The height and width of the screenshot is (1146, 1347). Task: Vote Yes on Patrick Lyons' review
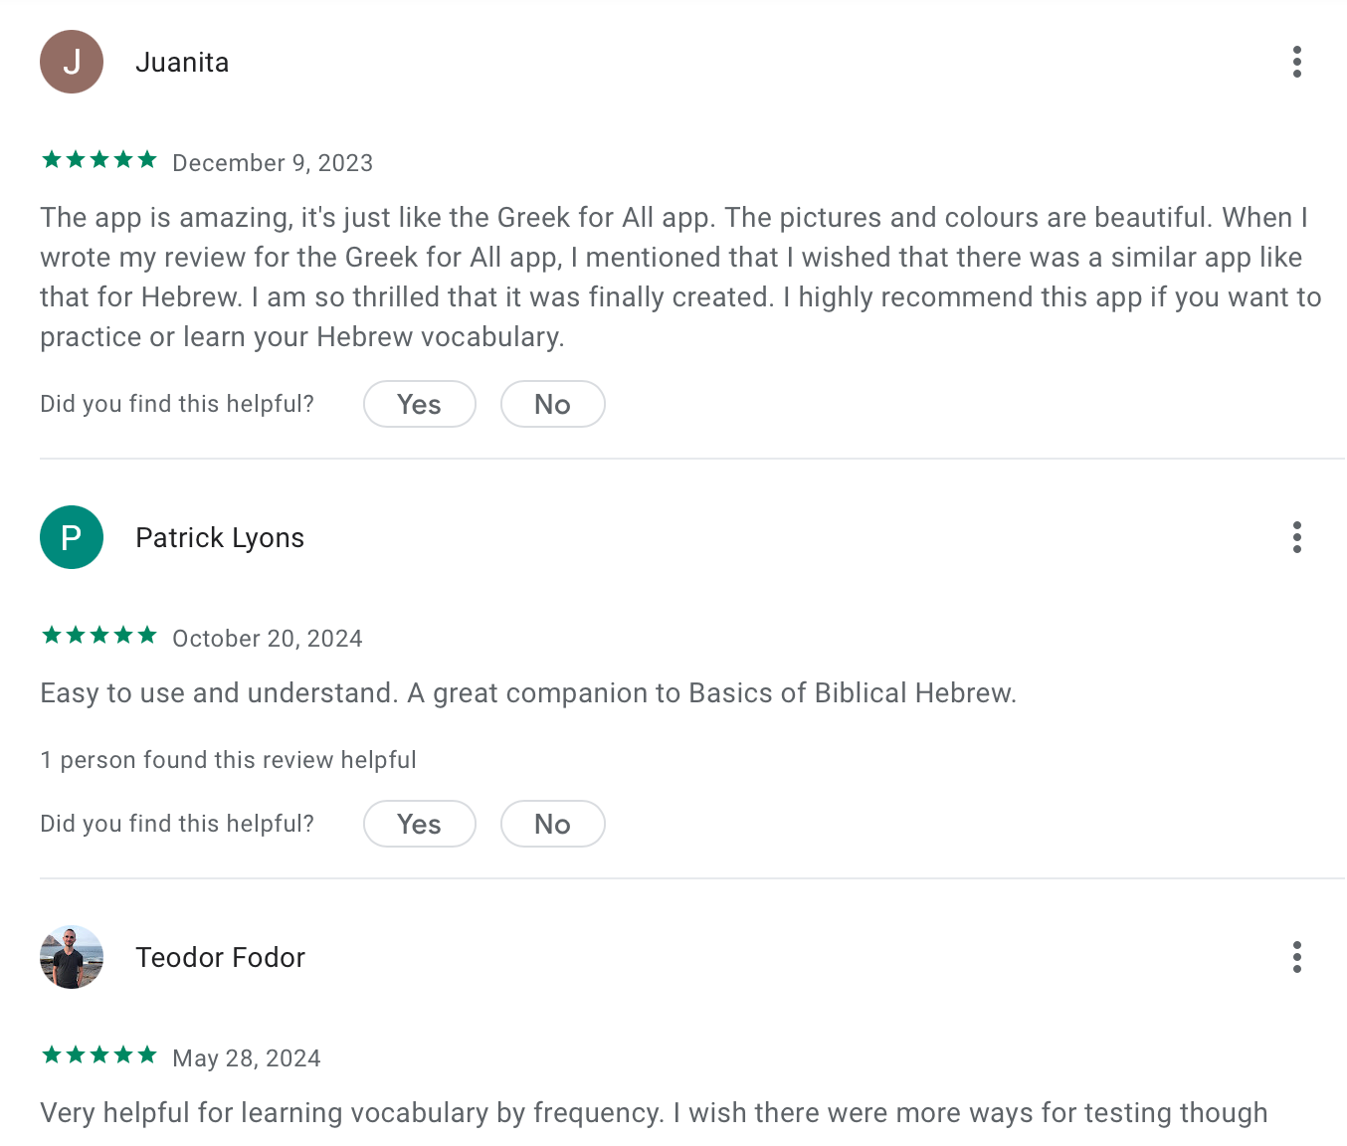(x=420, y=824)
